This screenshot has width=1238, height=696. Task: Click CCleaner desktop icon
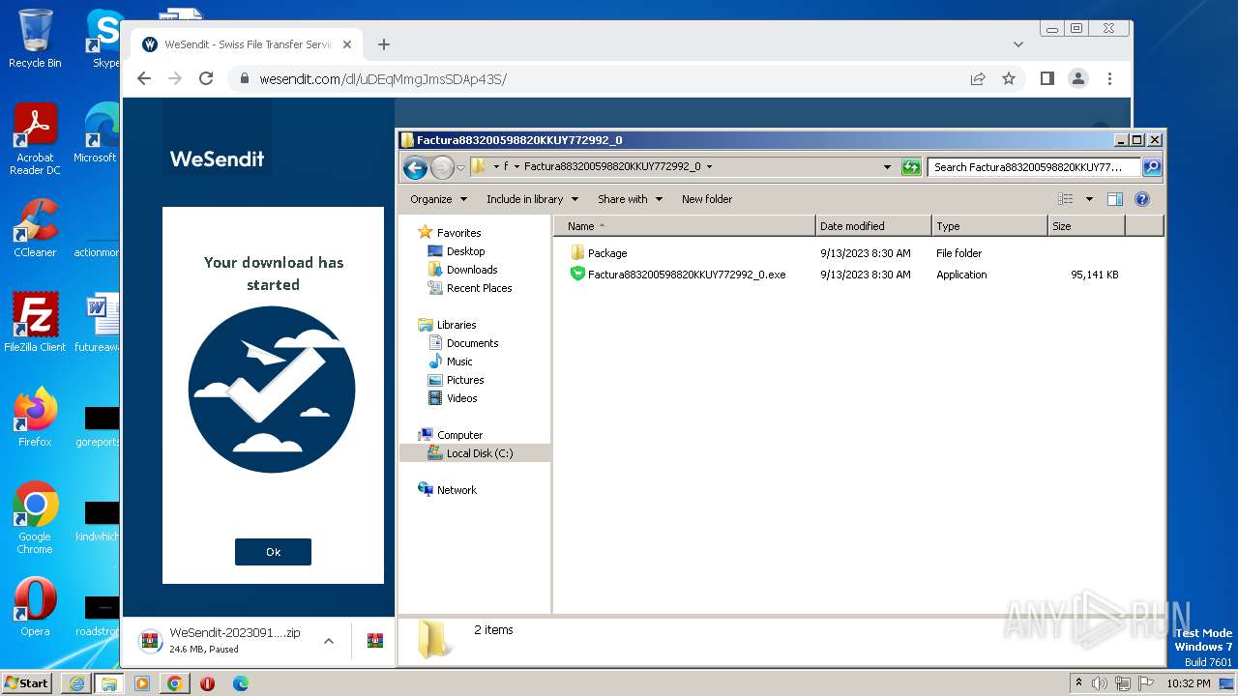coord(35,228)
